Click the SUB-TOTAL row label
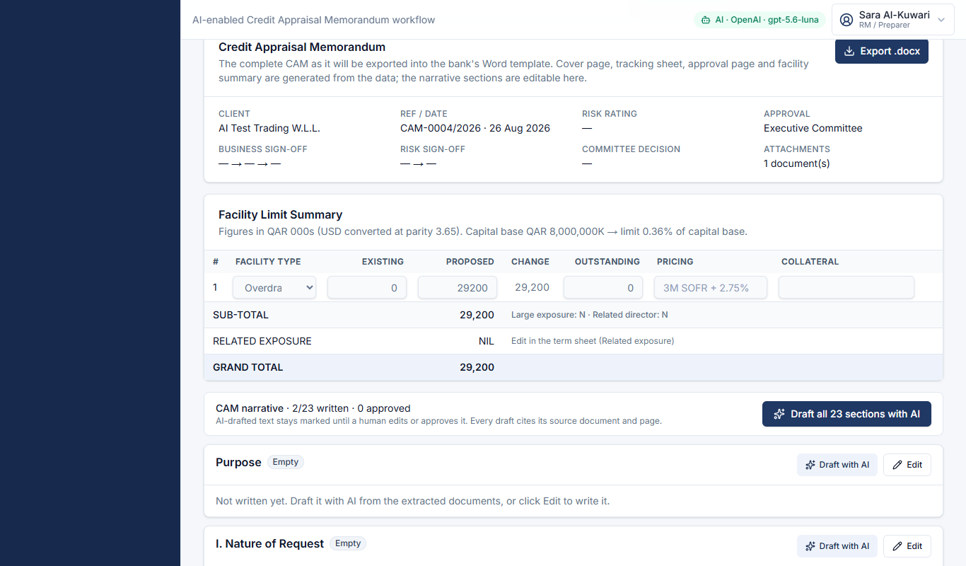Image resolution: width=966 pixels, height=566 pixels. 240,315
